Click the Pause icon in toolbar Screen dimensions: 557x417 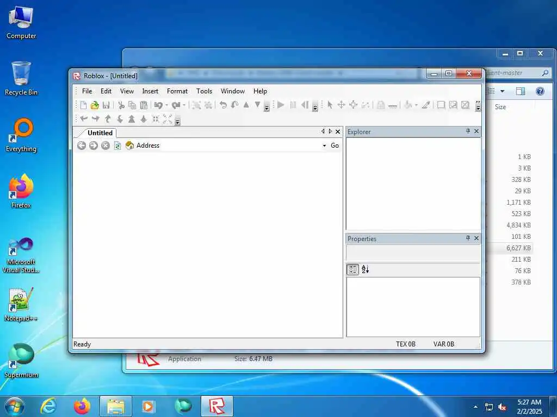pos(293,105)
